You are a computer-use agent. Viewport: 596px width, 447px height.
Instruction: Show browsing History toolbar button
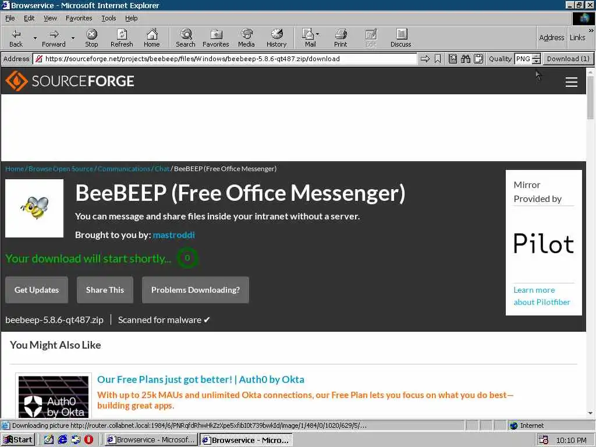tap(276, 38)
